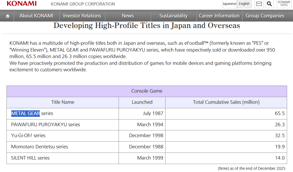Click the Console Game table header
This screenshot has height=172, width=293.
[147, 91]
